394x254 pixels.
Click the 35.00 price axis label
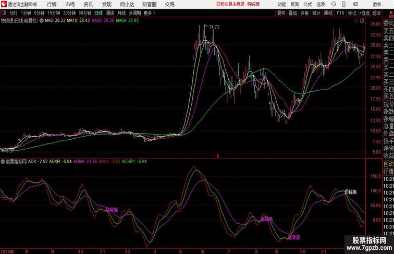coord(375,24)
